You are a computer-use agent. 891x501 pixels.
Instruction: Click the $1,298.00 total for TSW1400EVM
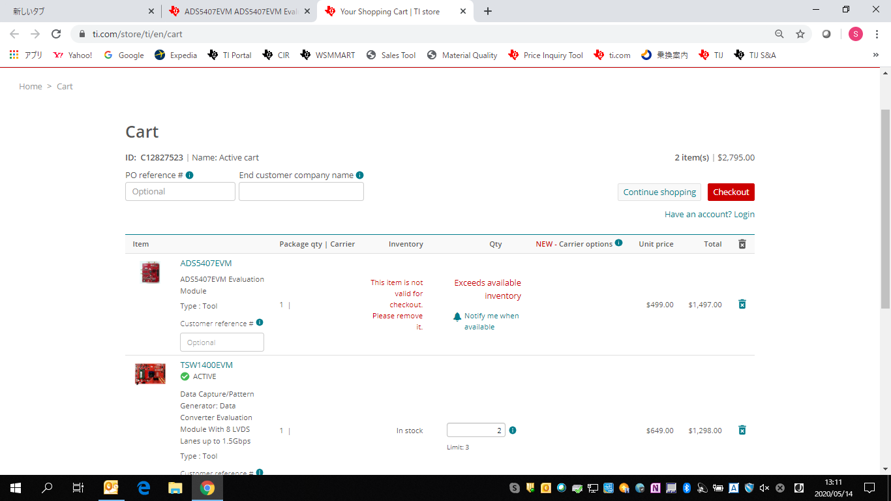point(705,431)
